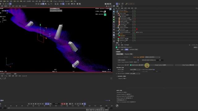198x111 pixels.
Task: Enable the nxVorticity red X toggle
Action: tap(135, 18)
